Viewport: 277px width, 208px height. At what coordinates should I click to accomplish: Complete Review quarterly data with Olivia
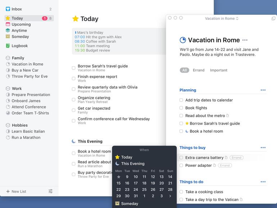(x=74, y=89)
